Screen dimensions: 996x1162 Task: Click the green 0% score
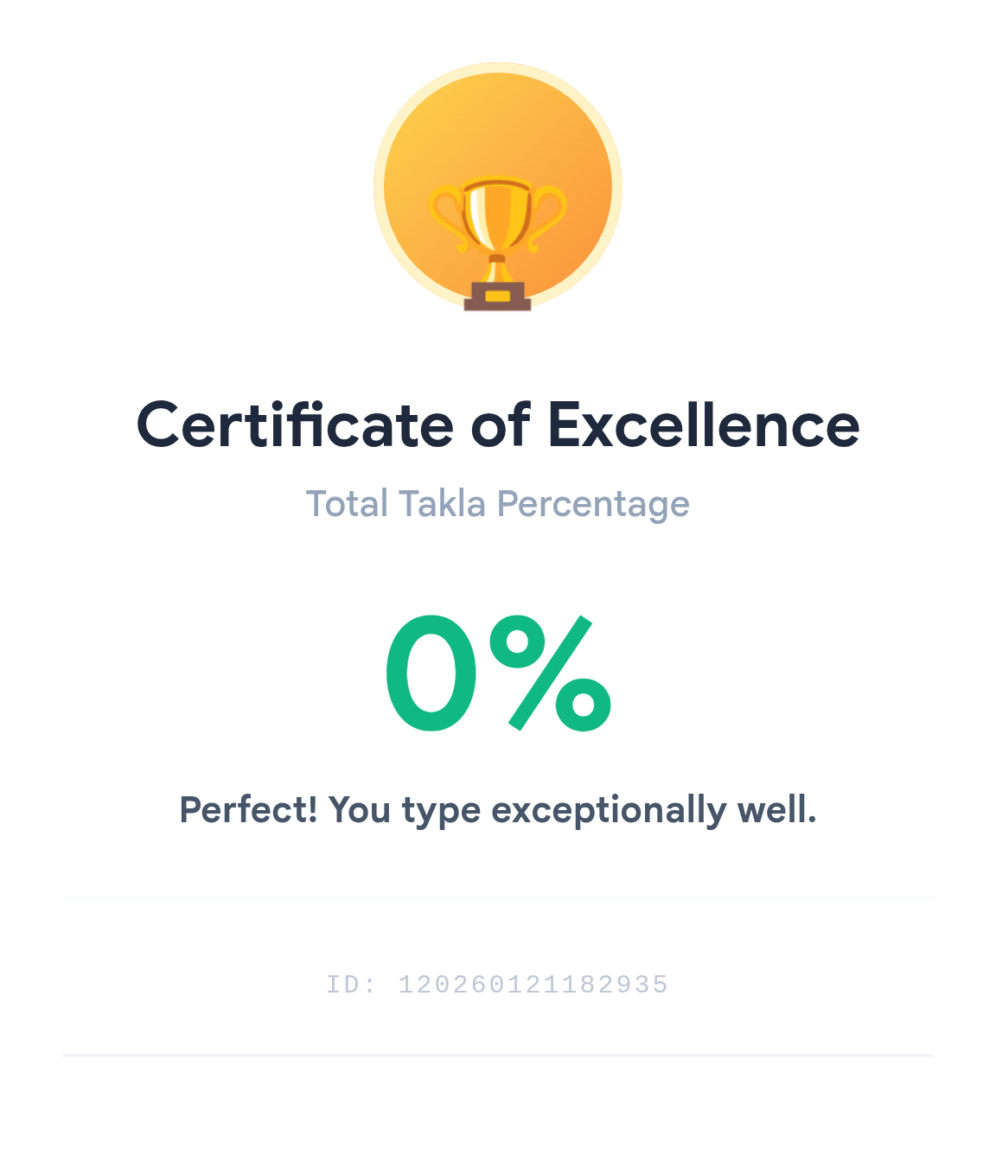click(498, 673)
